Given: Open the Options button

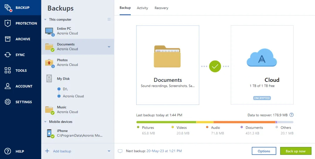Looking at the screenshot, I should point(264,151).
